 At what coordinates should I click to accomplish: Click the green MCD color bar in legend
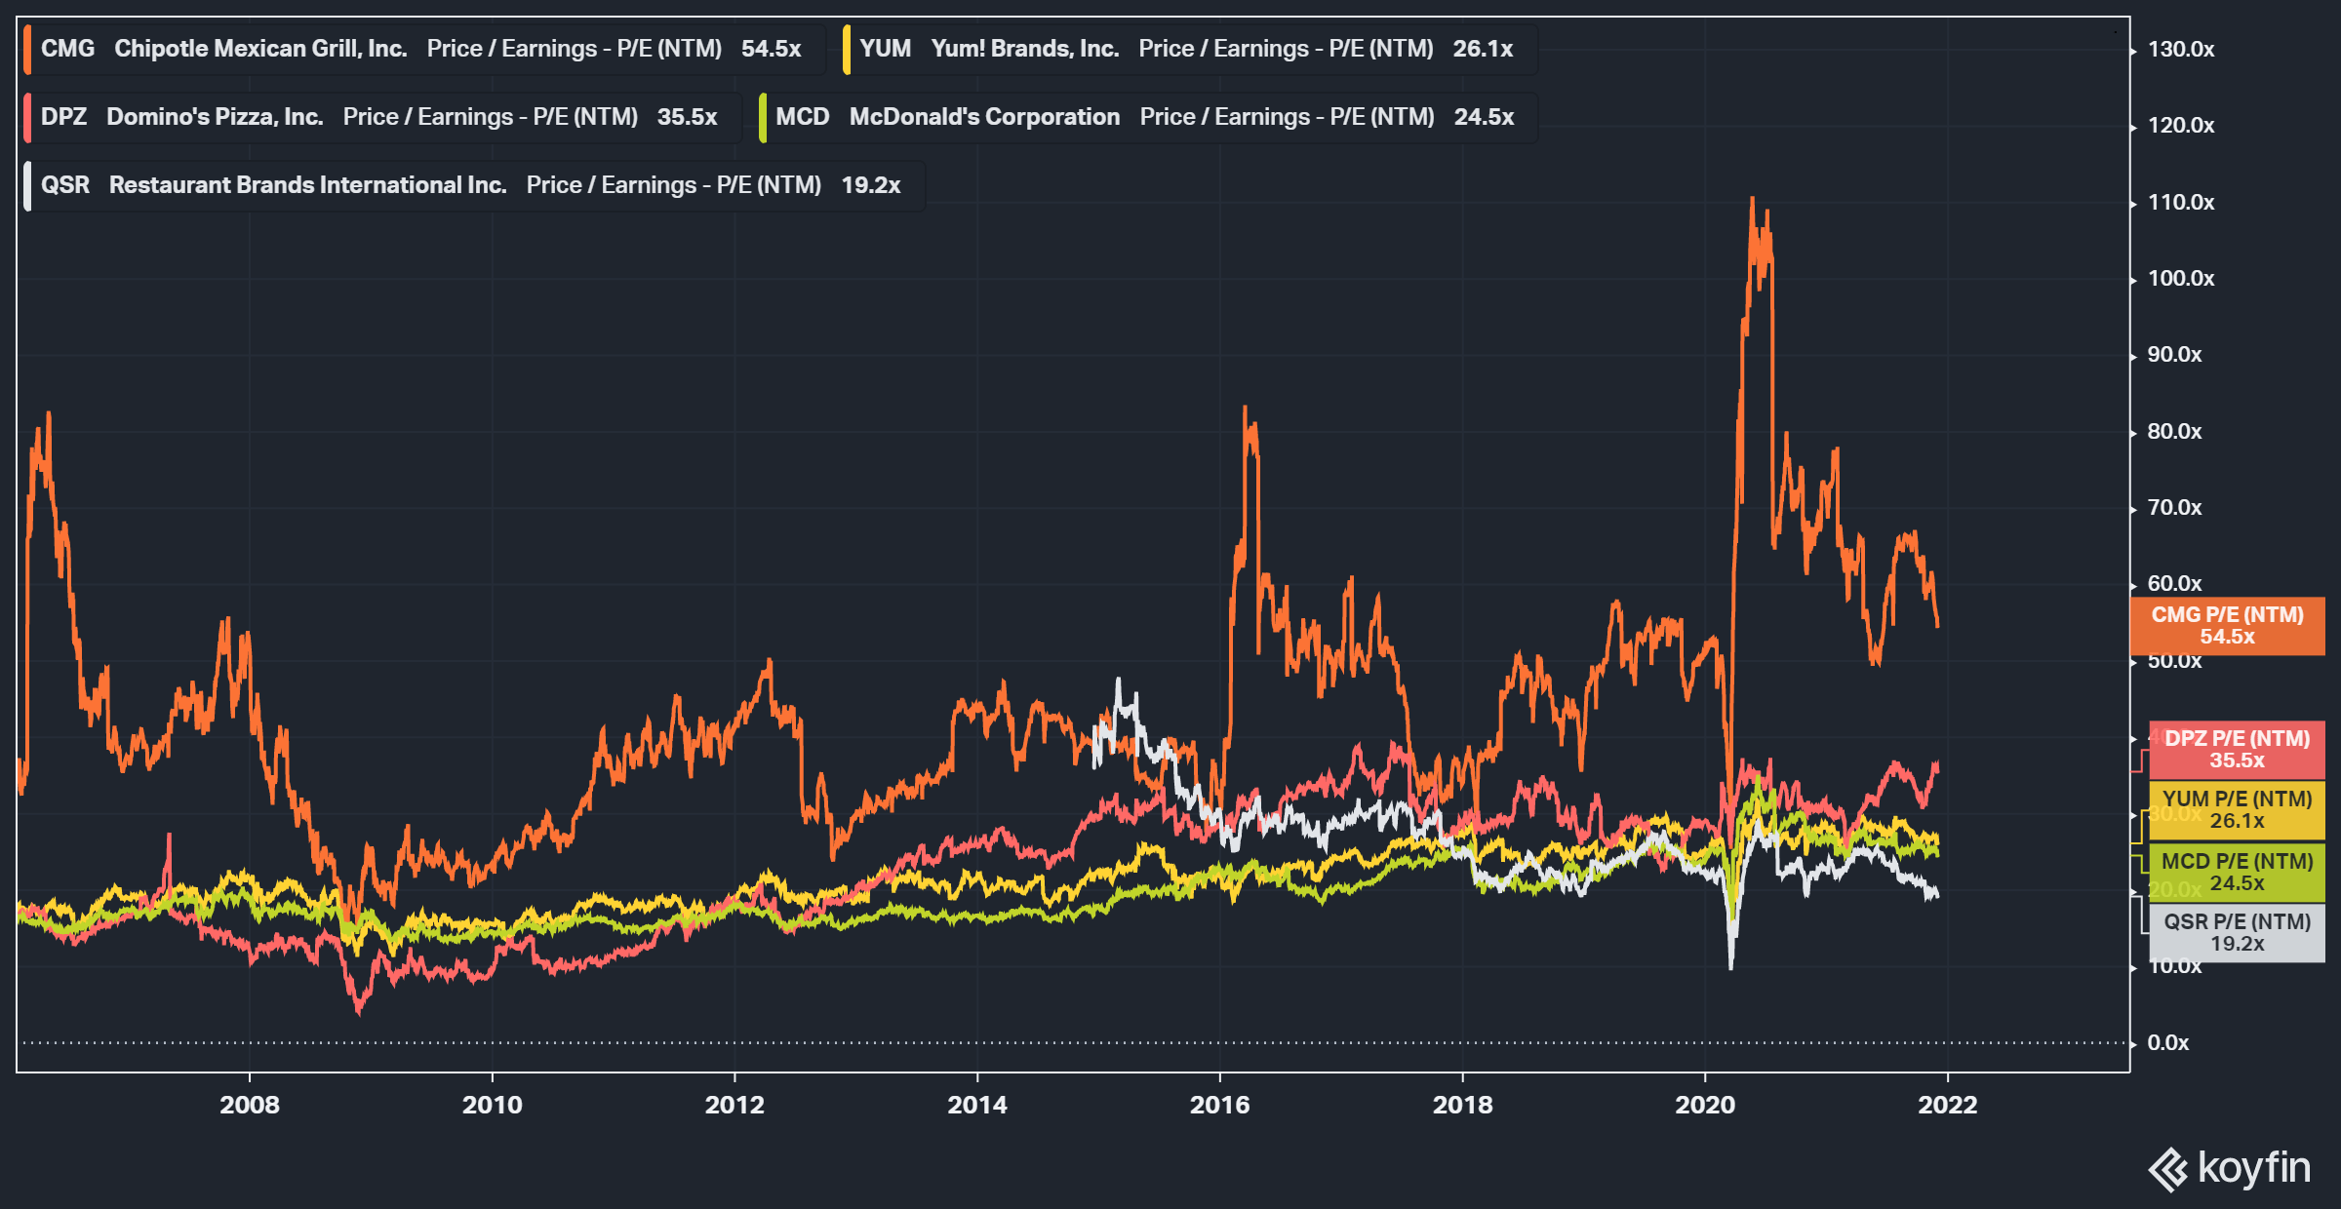click(763, 117)
